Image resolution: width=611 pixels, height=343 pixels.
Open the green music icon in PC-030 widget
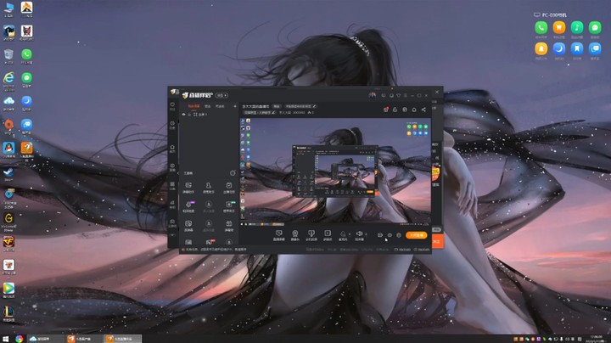click(577, 28)
